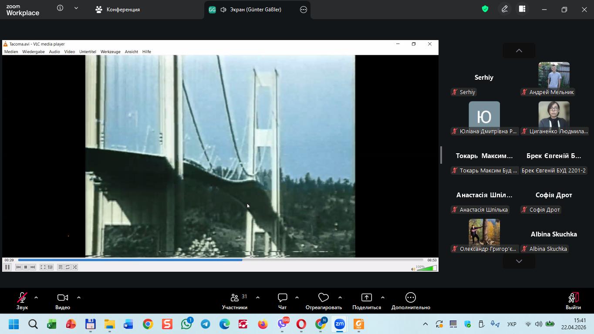594x334 pixels.
Task: Click the Выйти leave meeting icon
Action: [573, 298]
